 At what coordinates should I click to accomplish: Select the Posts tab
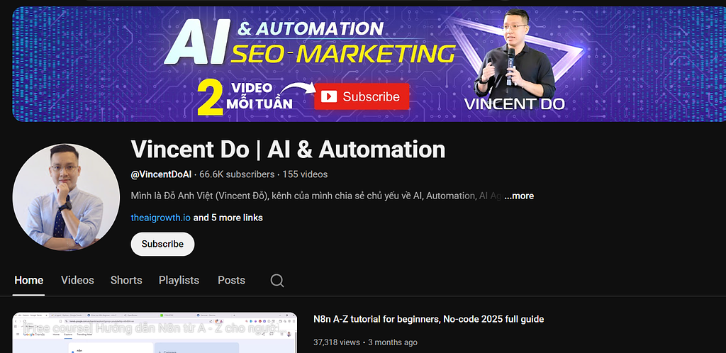pyautogui.click(x=231, y=280)
